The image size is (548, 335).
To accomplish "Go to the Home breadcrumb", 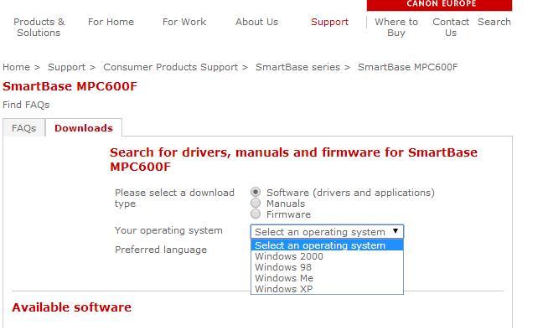I will 16,67.
